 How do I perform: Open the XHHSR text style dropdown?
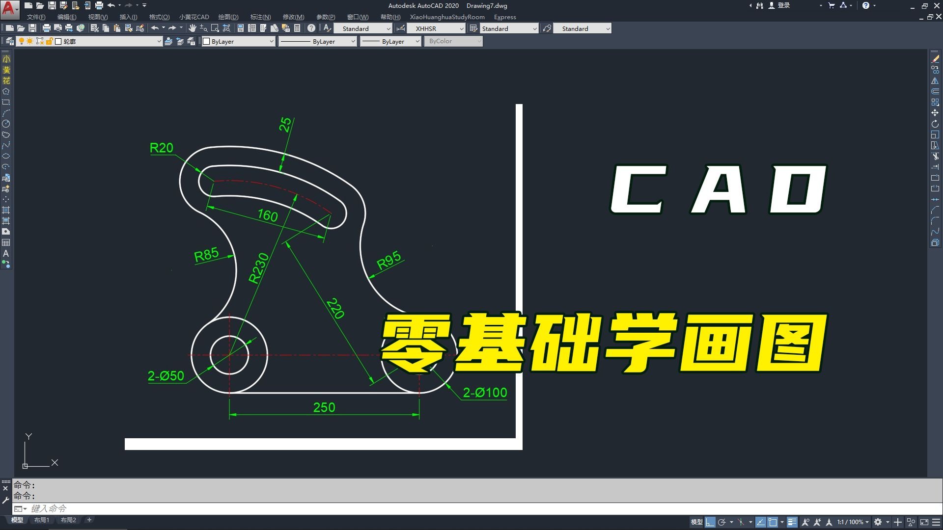(461, 28)
